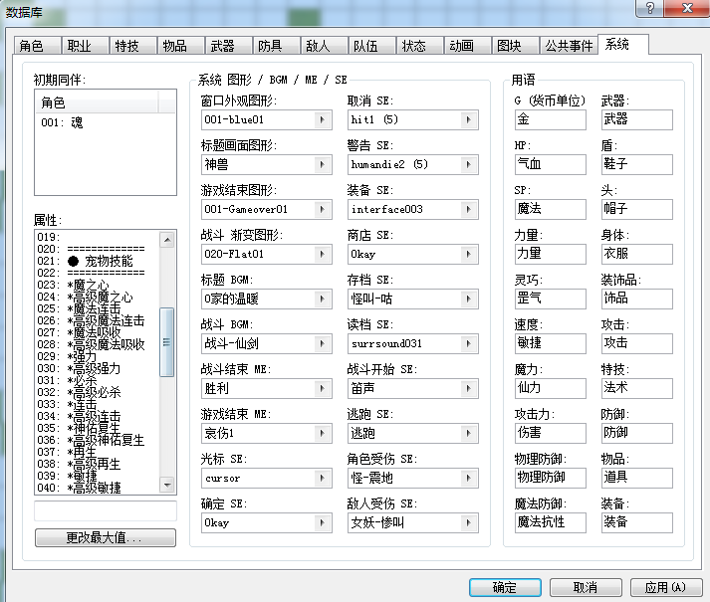Screen dimensions: 710x602
Task: Select attribute 024 高级魔之心
Action: tap(98, 297)
